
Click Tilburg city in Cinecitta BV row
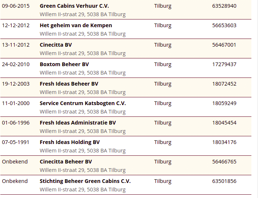163,45
